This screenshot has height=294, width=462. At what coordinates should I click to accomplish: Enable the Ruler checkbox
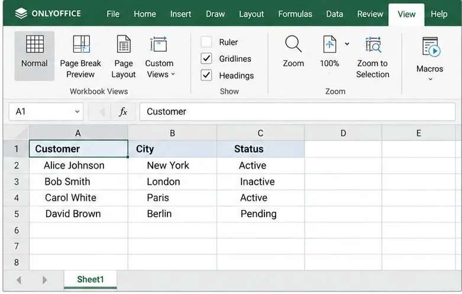pyautogui.click(x=206, y=42)
